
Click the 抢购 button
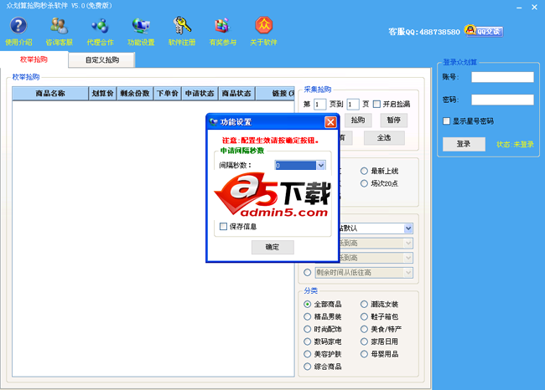[x=358, y=120]
